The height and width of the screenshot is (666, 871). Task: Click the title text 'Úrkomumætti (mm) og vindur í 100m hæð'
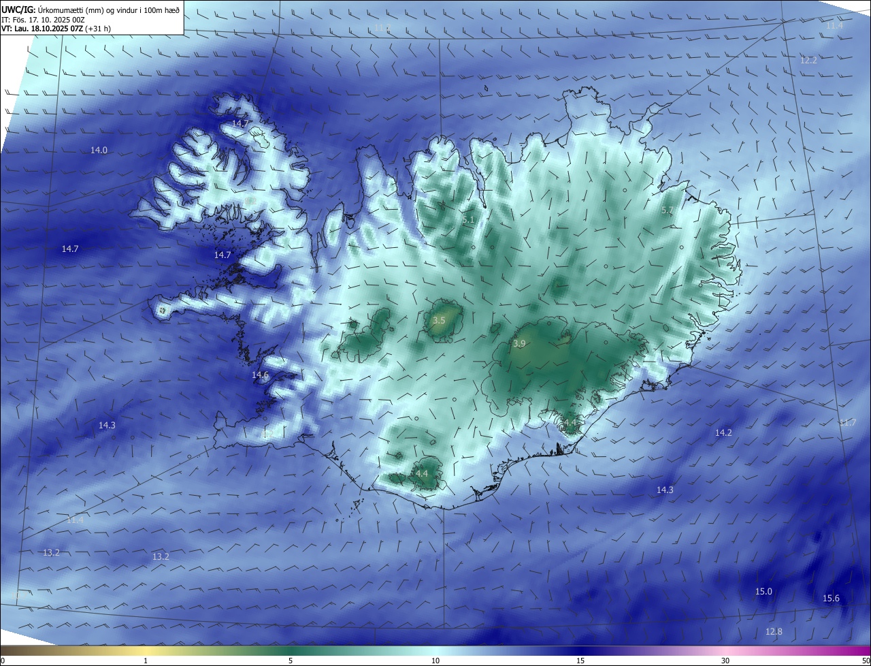[x=109, y=10]
